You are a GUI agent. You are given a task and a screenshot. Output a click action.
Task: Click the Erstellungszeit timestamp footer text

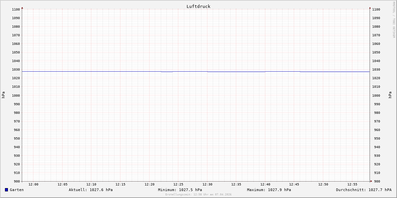coord(198,195)
